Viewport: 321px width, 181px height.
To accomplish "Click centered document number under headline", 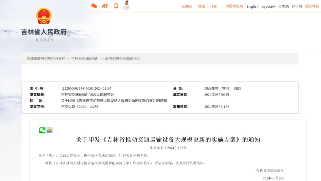I will point(168,148).
